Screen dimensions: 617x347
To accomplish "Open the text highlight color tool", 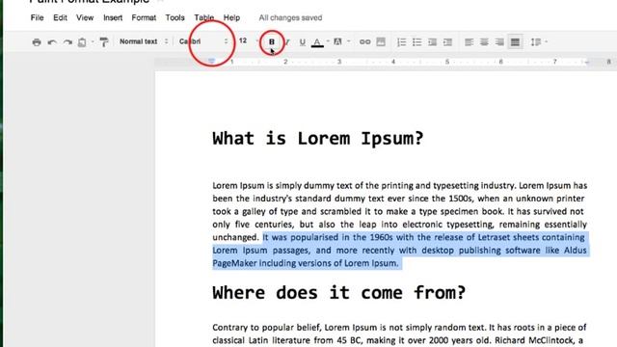I will pos(337,41).
